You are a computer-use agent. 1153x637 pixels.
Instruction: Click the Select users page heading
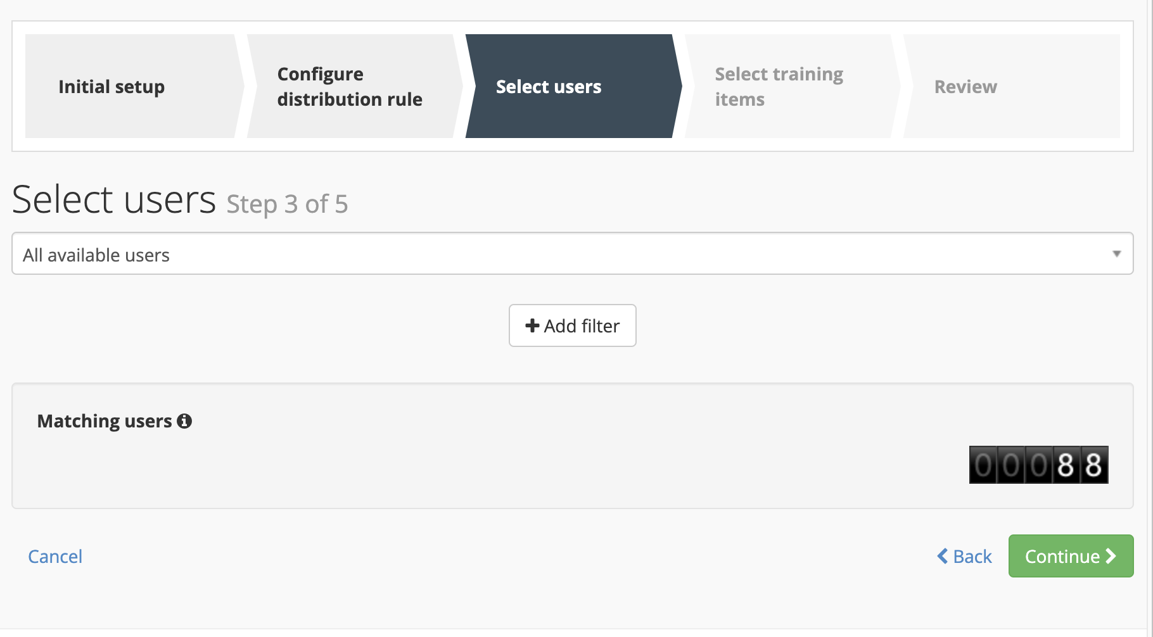pos(114,199)
